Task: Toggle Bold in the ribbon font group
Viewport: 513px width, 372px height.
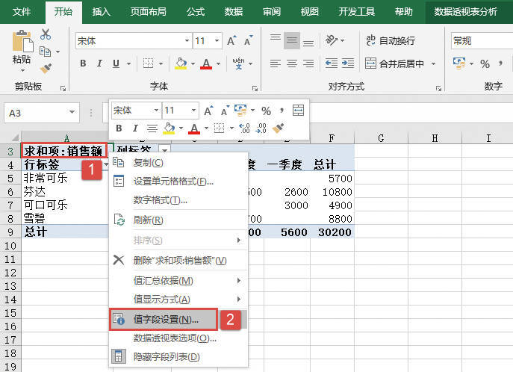Action: coord(84,63)
